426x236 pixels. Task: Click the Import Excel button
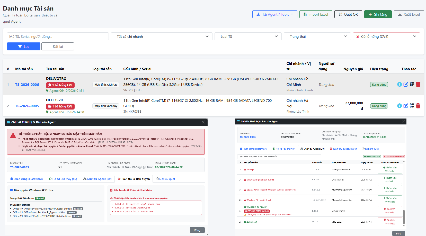316,14
